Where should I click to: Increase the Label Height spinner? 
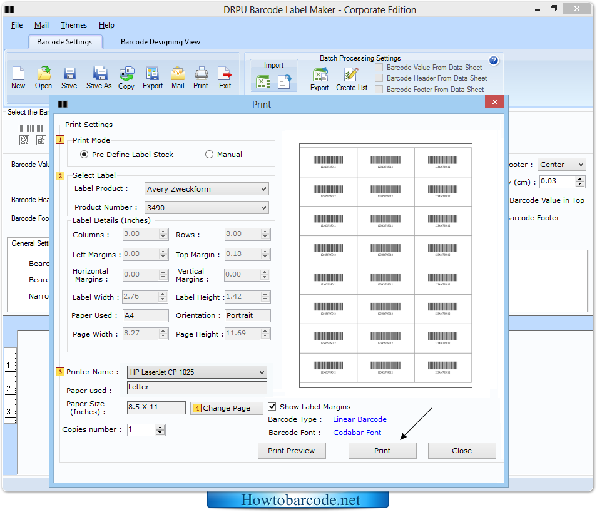(x=265, y=294)
